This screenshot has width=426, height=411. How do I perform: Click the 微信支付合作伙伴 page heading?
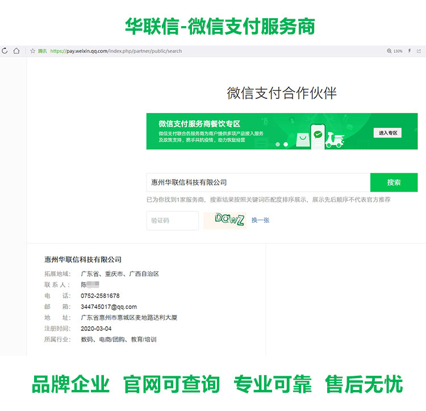click(282, 93)
